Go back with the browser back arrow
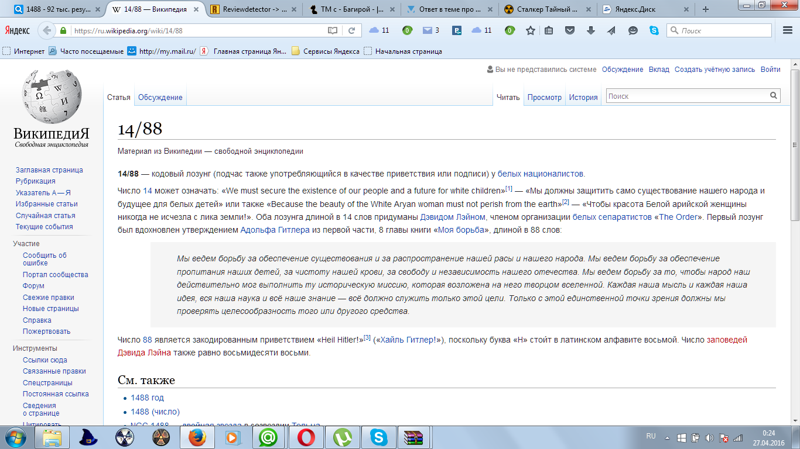Viewport: 800px width, 449px height. point(46,30)
